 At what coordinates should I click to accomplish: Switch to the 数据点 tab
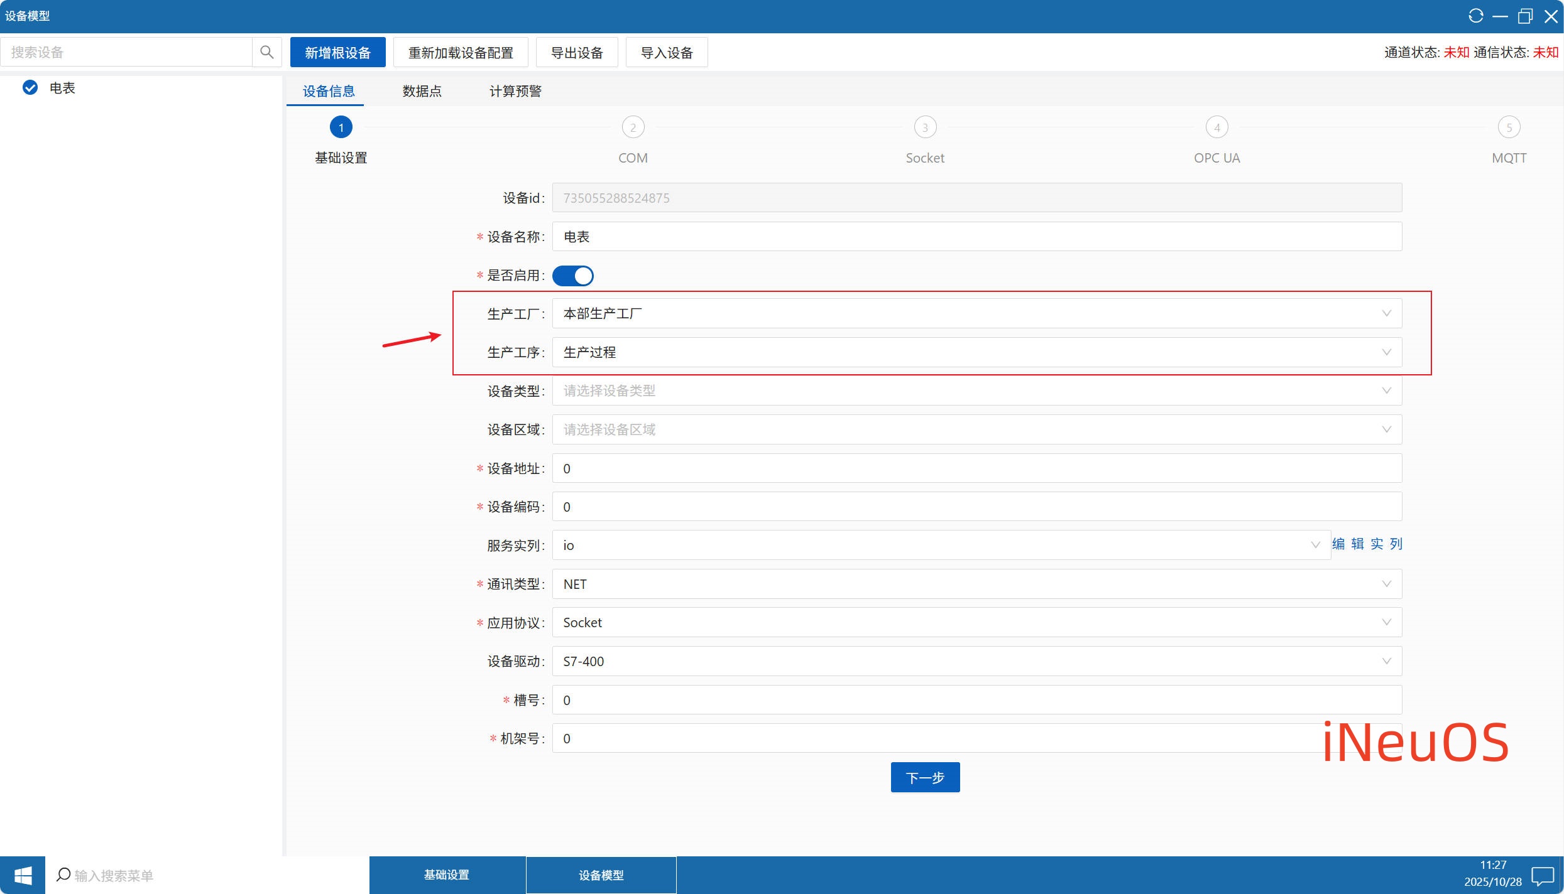click(x=422, y=92)
